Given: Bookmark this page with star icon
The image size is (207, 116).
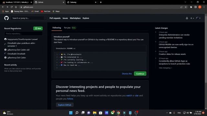Looking at the screenshot, I should (186, 7).
